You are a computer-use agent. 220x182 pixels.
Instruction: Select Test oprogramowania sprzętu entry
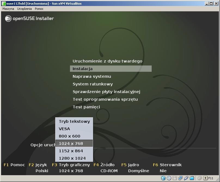(105, 99)
